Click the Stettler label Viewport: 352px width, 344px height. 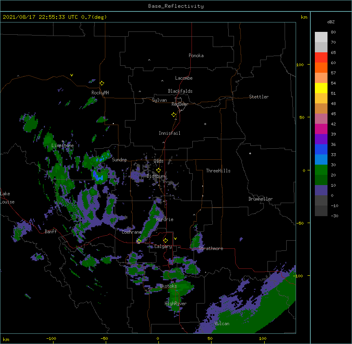[259, 97]
